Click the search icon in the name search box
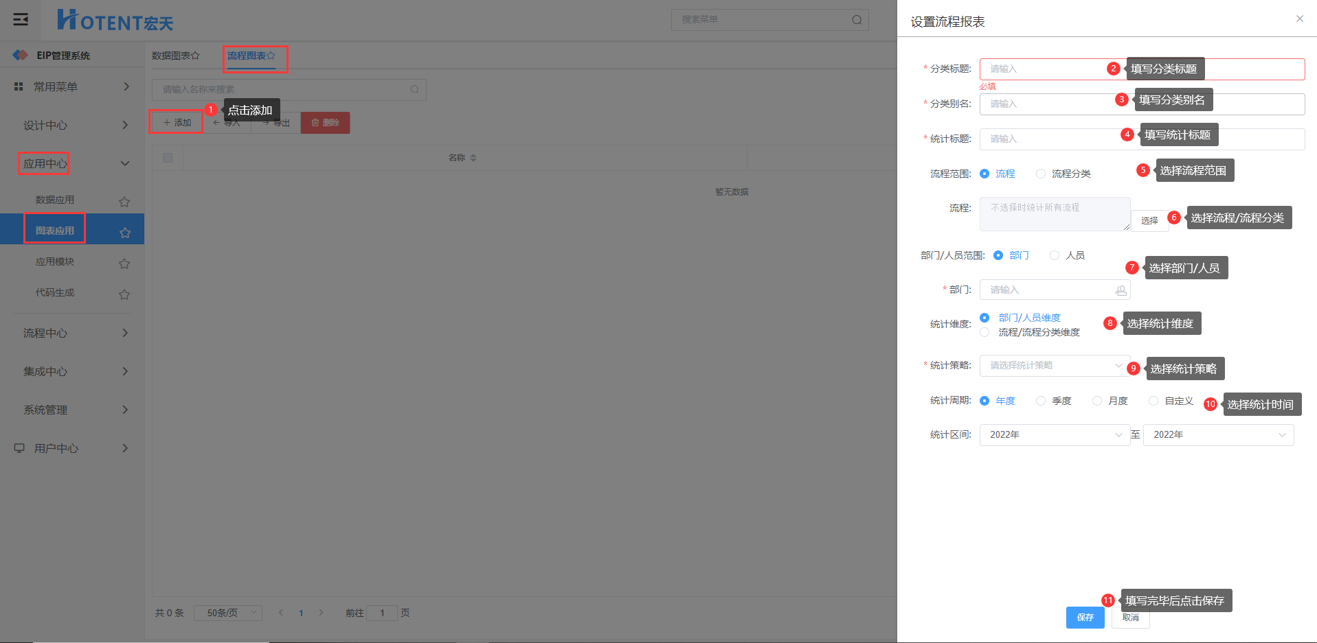Viewport: 1317px width, 643px height. coord(414,89)
